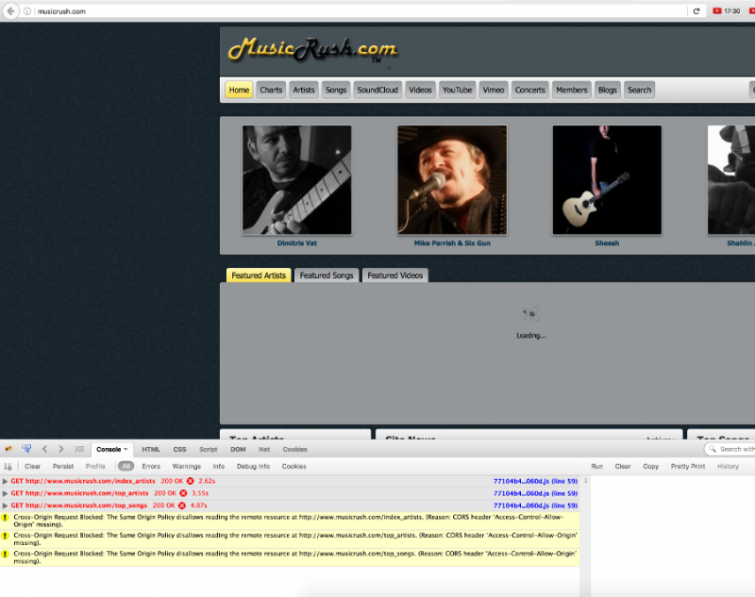Image resolution: width=755 pixels, height=597 pixels.
Task: Switch to the Net panel tab
Action: click(x=264, y=449)
